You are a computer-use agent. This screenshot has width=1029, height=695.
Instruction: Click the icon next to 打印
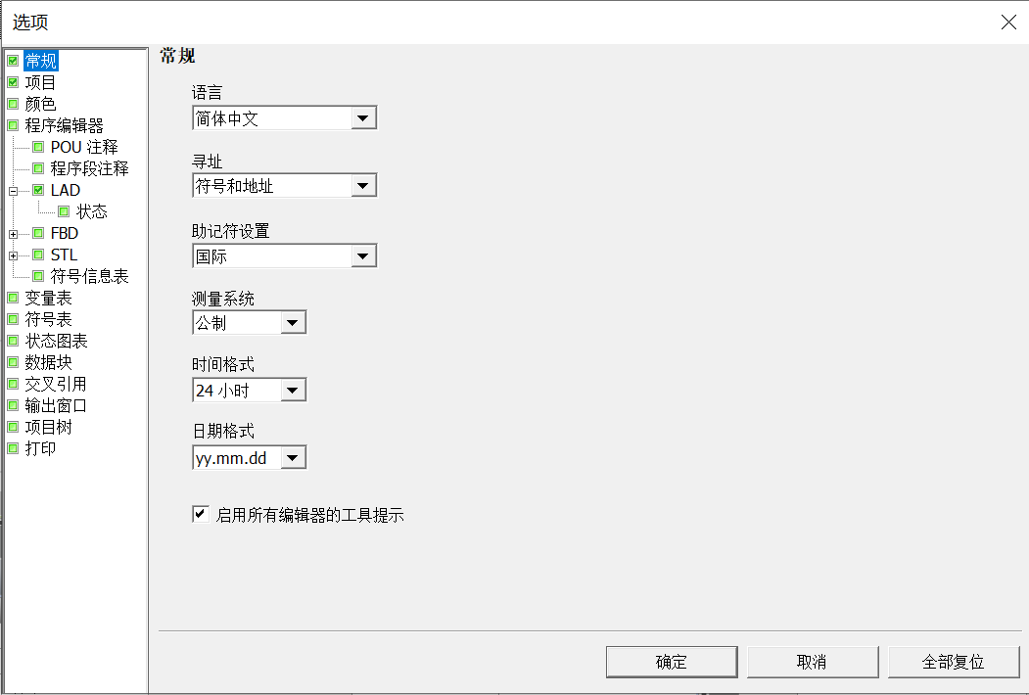pyautogui.click(x=13, y=448)
